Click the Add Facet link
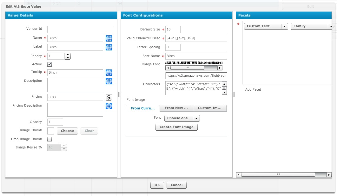Viewport: 337px width, 196px height. pyautogui.click(x=253, y=89)
